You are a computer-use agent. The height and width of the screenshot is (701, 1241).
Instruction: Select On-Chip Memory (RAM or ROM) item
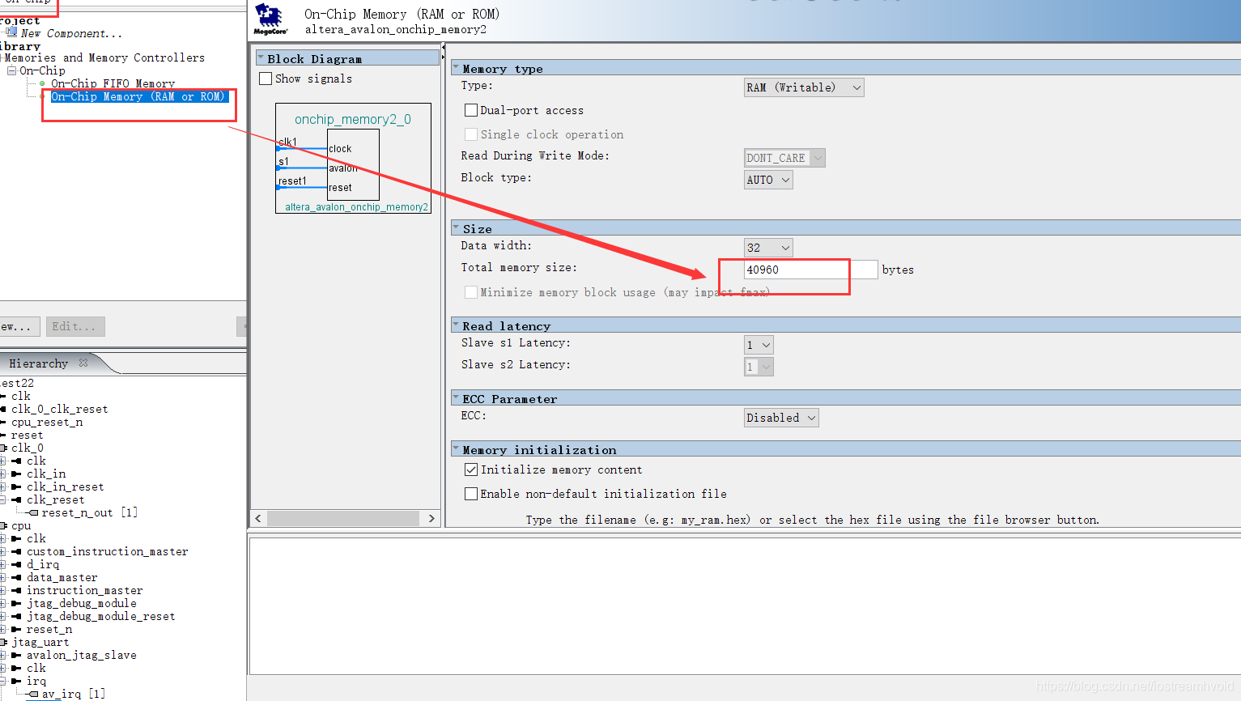(x=139, y=96)
